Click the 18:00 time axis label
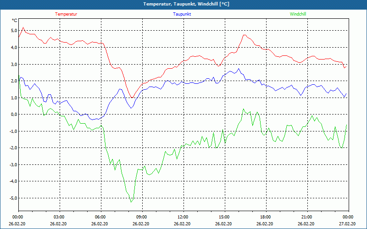The image size is (367, 229). 265,217
